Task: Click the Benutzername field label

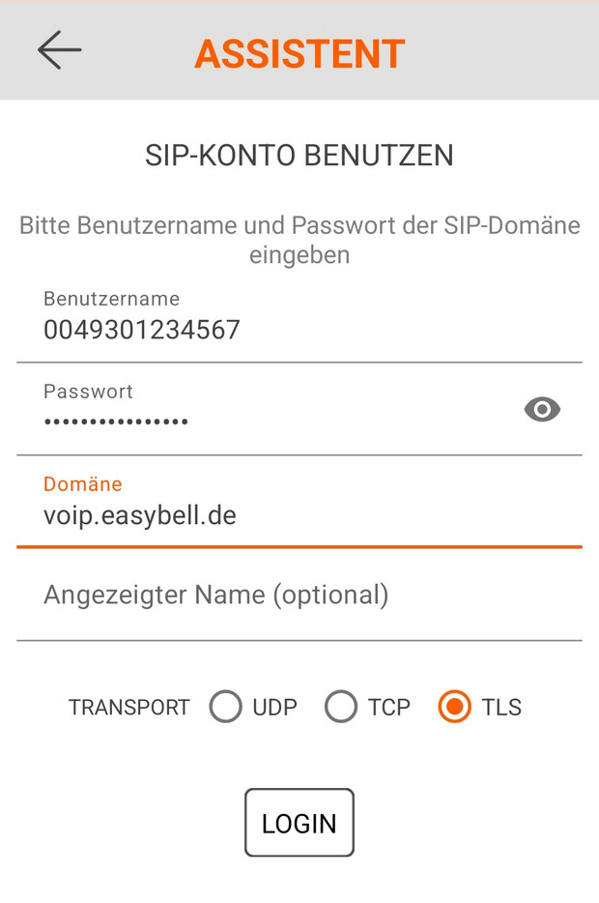Action: pos(111,299)
